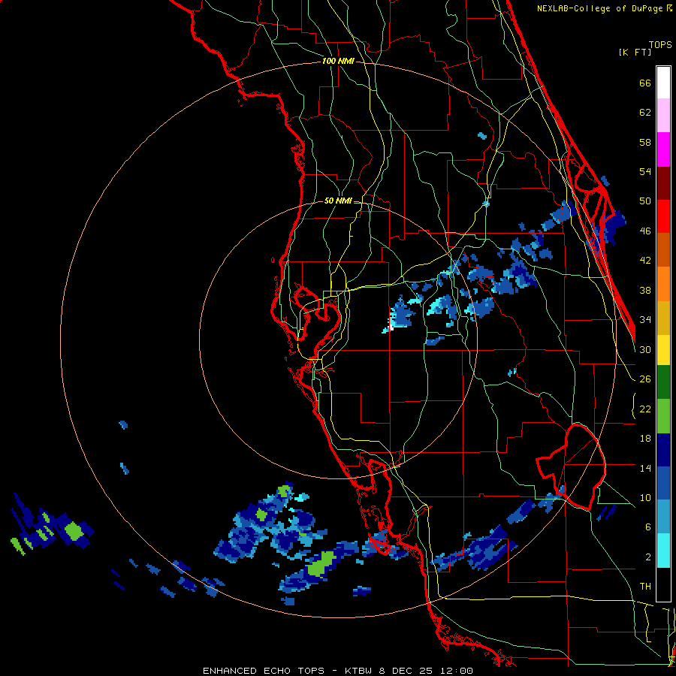Pick the cyan legend swatch
676x676 pixels.
(x=663, y=551)
